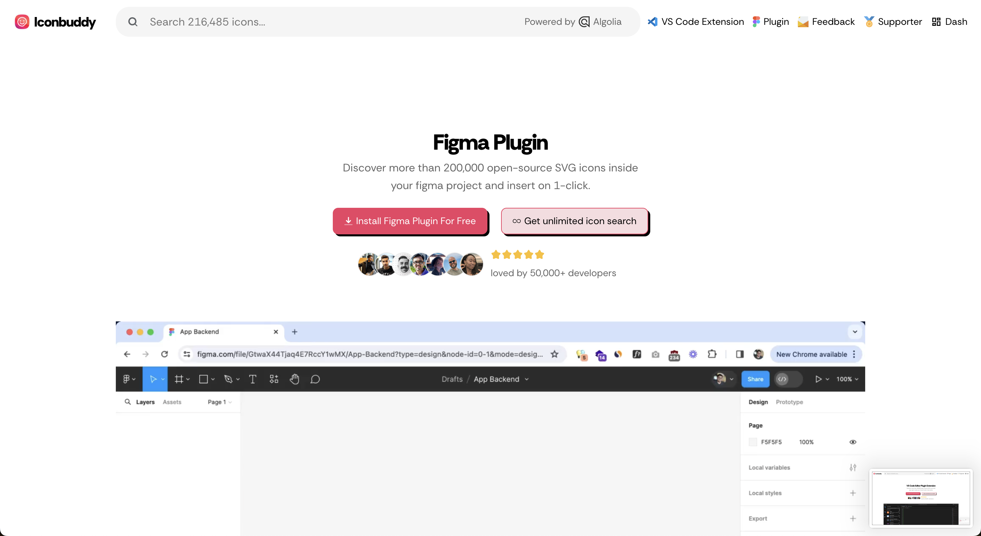Click the dashboard grid icon beside Dash
This screenshot has width=981, height=536.
(x=936, y=22)
